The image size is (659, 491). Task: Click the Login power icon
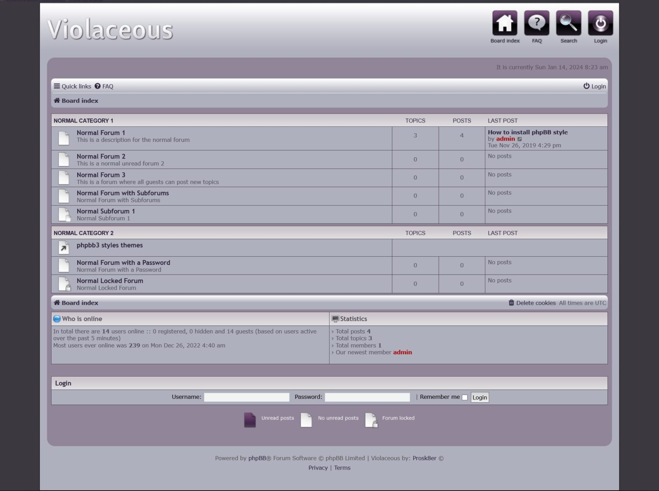[x=600, y=24]
